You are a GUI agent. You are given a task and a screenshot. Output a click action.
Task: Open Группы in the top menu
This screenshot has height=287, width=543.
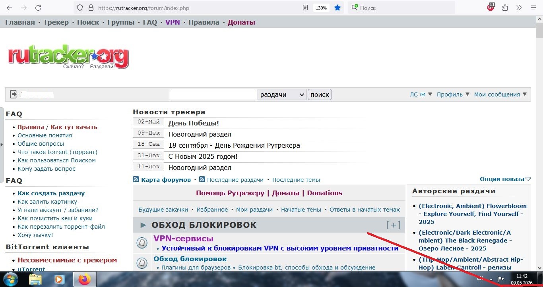coord(121,22)
